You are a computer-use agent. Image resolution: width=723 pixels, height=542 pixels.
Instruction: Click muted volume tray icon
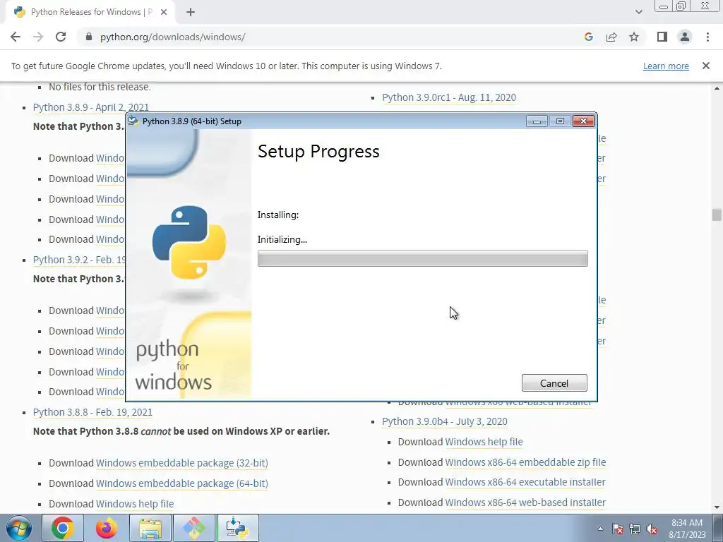point(652,529)
